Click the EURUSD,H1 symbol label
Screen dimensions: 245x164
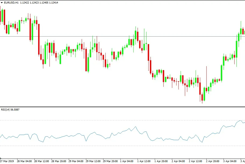pos(11,3)
